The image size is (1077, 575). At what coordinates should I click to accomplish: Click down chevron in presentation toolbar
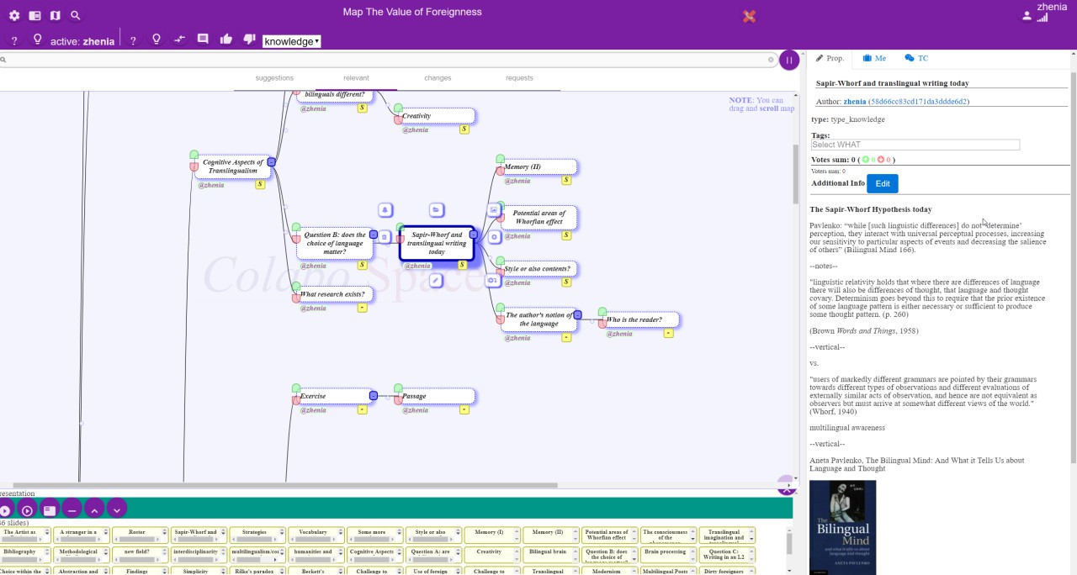pyautogui.click(x=117, y=509)
